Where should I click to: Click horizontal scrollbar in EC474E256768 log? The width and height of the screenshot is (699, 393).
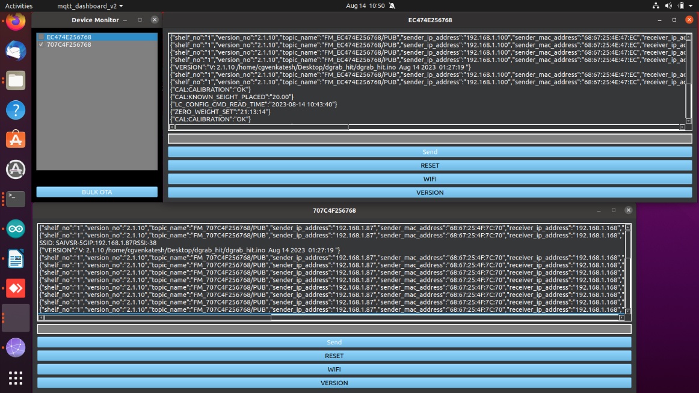click(x=259, y=127)
